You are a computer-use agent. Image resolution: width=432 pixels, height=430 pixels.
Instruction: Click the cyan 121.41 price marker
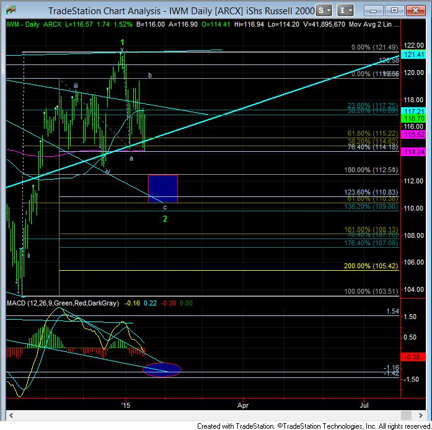coord(414,55)
